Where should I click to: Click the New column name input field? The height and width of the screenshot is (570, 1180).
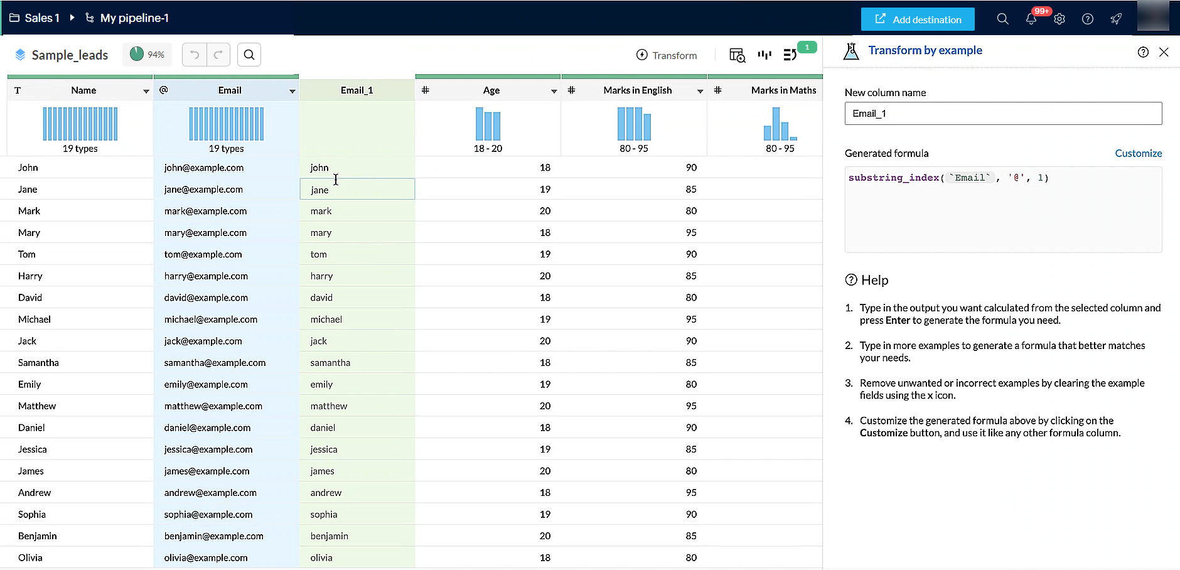click(x=1003, y=114)
